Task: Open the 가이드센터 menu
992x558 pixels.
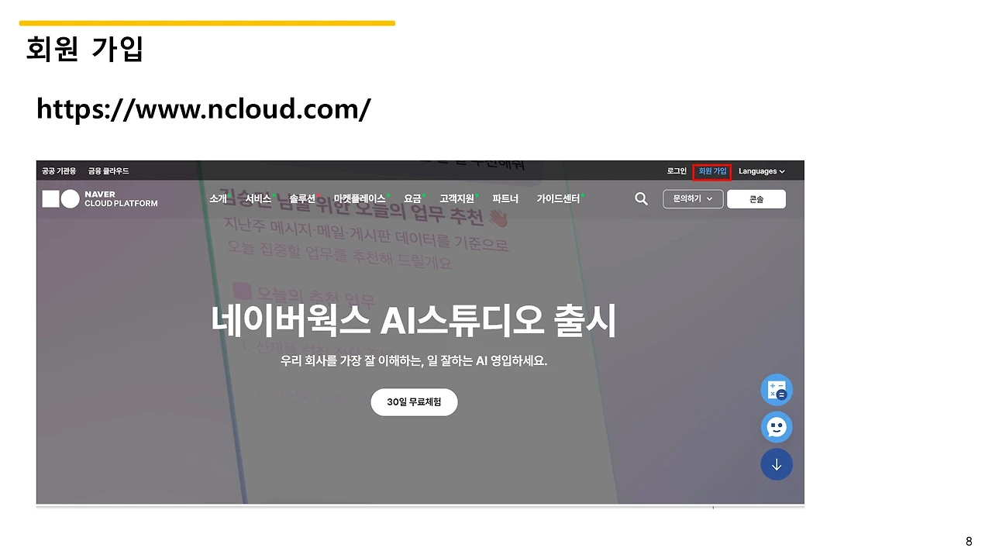Action: click(x=557, y=198)
